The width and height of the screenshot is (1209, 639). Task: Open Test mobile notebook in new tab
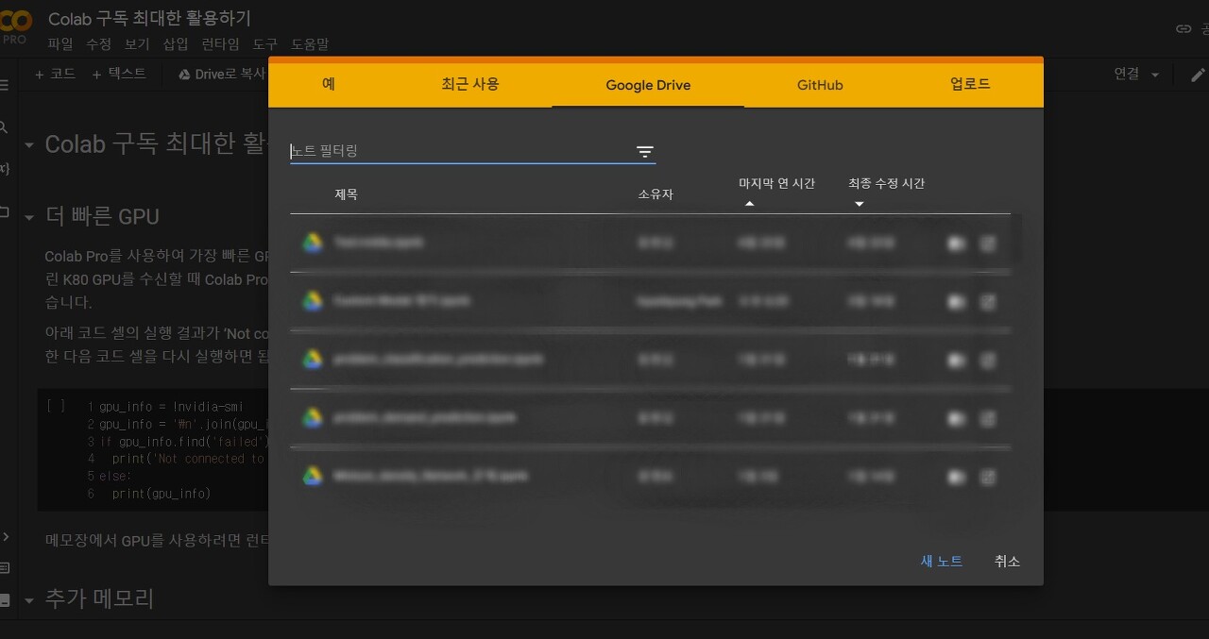pyautogui.click(x=988, y=244)
